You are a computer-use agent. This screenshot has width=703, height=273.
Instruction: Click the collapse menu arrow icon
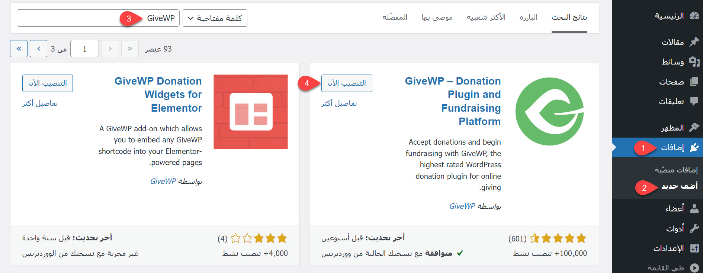pyautogui.click(x=694, y=267)
